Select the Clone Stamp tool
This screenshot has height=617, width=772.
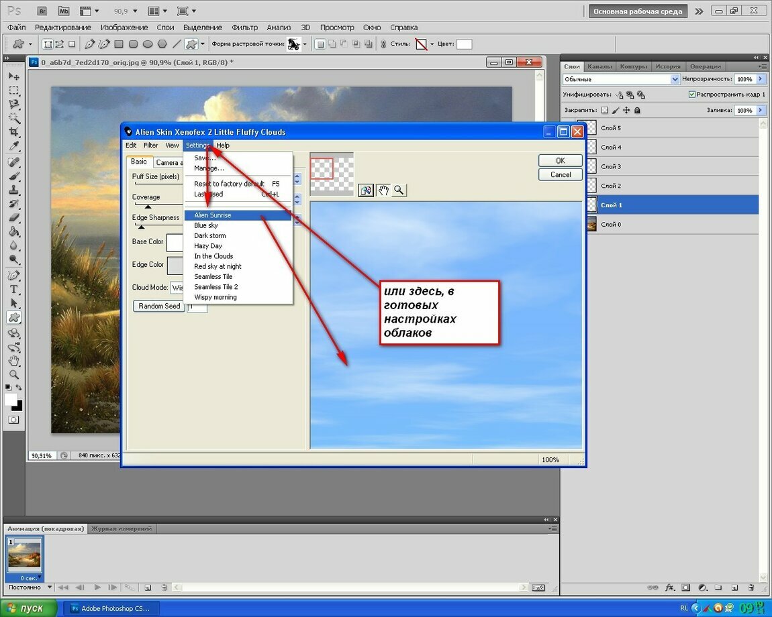(14, 190)
